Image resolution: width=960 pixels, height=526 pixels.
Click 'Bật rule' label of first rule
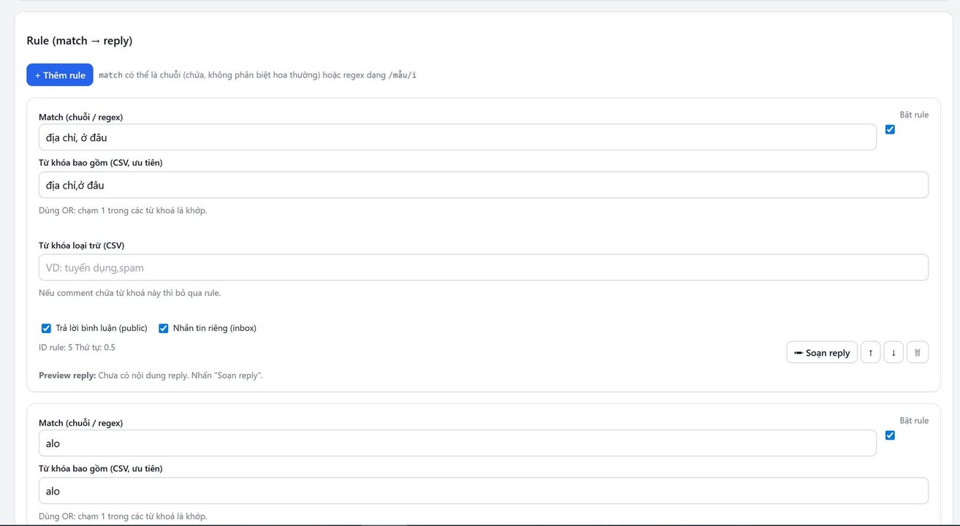(914, 115)
